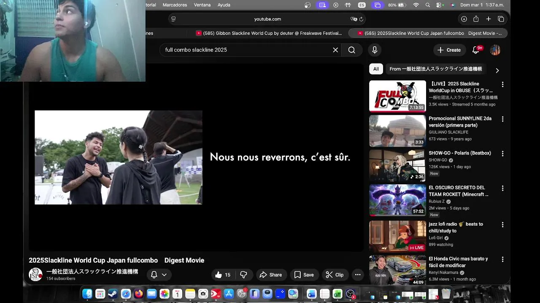Start voice search with the microphone icon
540x303 pixels.
coord(375,50)
